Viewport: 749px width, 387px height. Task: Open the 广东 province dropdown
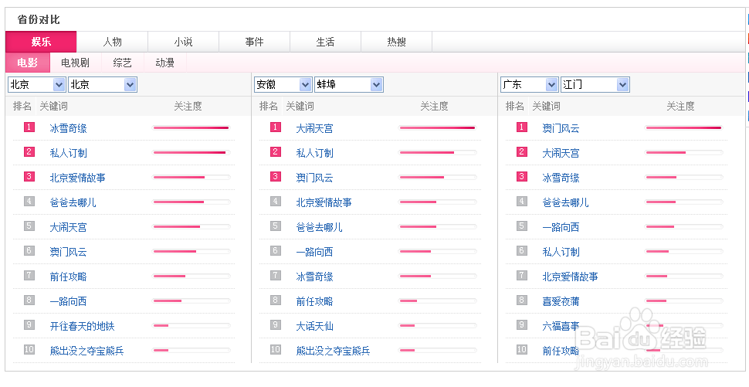click(551, 84)
